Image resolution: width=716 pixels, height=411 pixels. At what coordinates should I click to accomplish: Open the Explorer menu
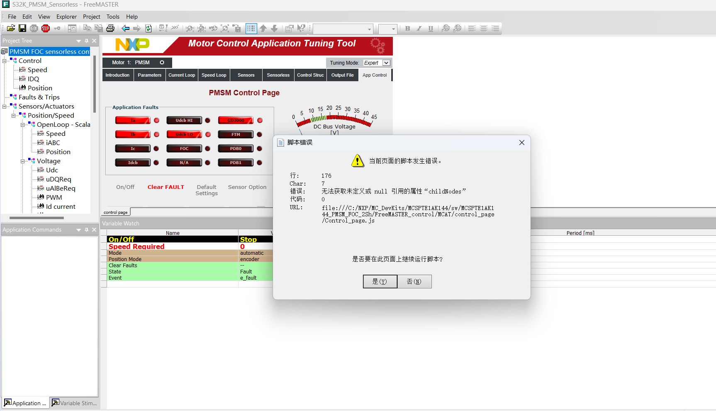pos(66,17)
